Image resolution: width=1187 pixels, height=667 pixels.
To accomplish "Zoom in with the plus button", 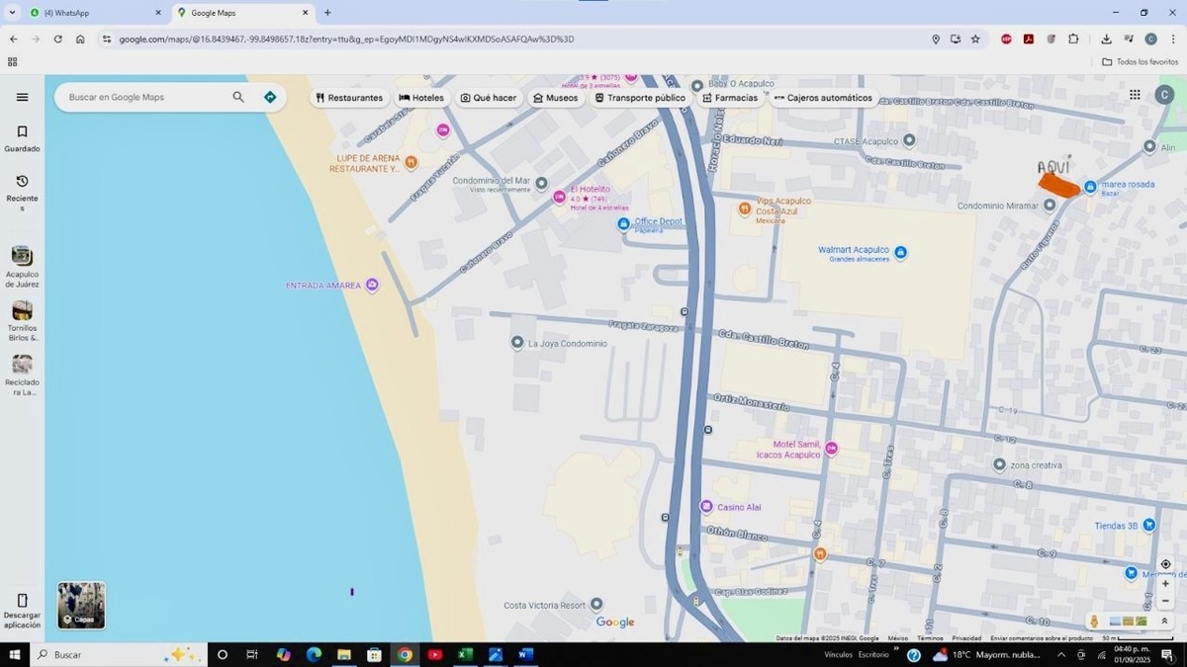I will point(1165,584).
